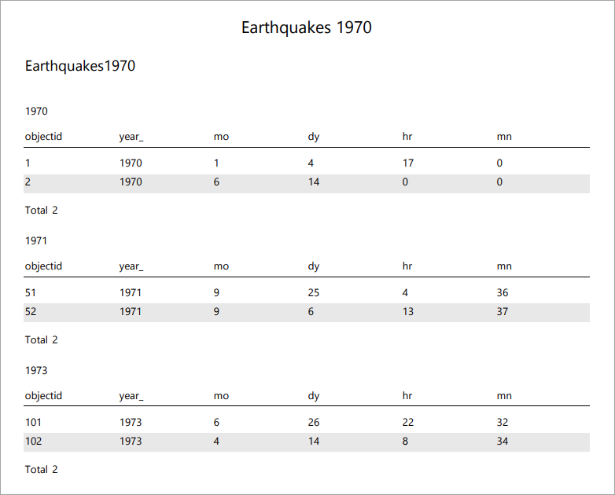Click the 1973 group heading
This screenshot has height=495, width=615.
[x=36, y=370]
